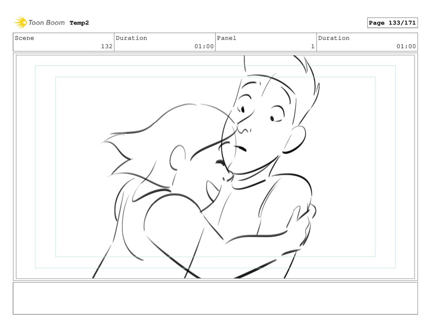Click the storyboard panel drawing of hugging characters

(215, 167)
